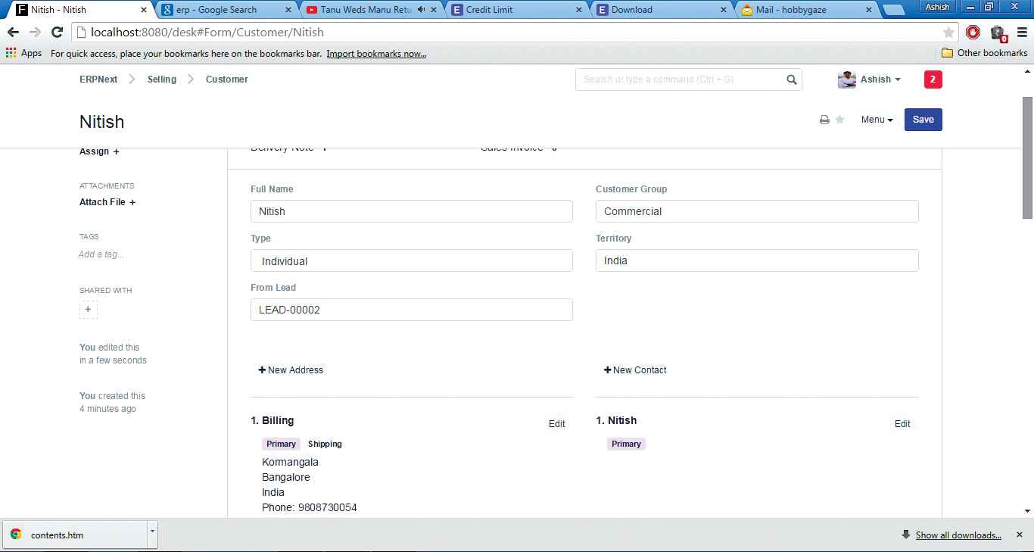This screenshot has height=552, width=1034.
Task: Reload the page with the browser refresh icon
Action: pos(57,33)
